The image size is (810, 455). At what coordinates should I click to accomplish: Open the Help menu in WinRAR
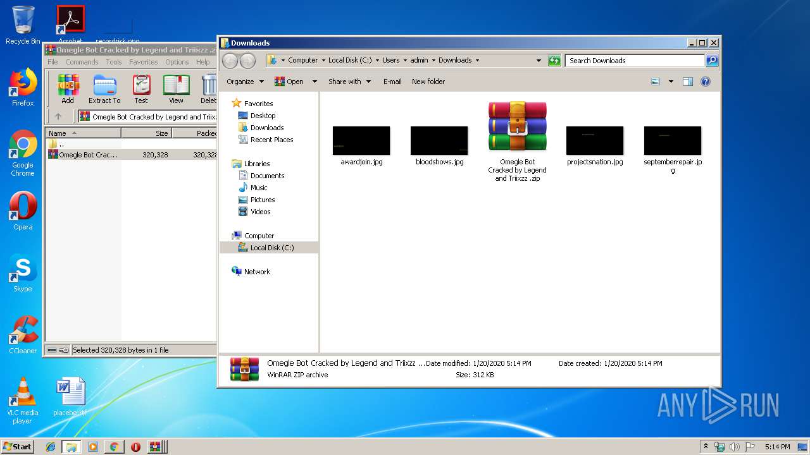tap(203, 62)
